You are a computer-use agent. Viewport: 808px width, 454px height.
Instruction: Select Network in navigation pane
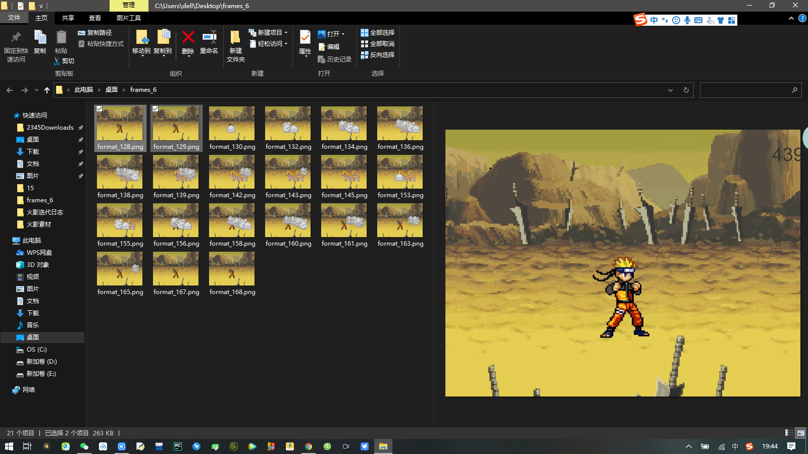click(29, 390)
